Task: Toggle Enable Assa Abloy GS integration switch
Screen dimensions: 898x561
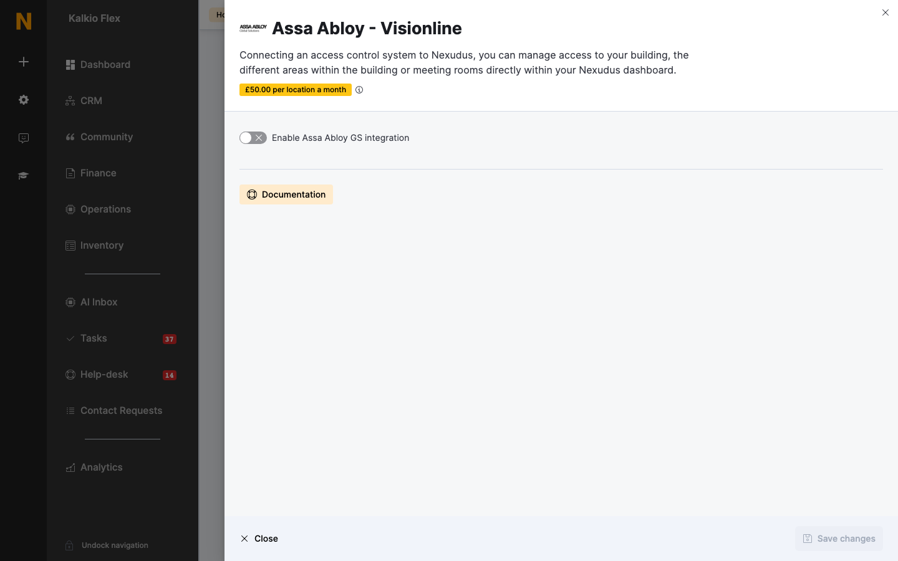Action: [253, 138]
